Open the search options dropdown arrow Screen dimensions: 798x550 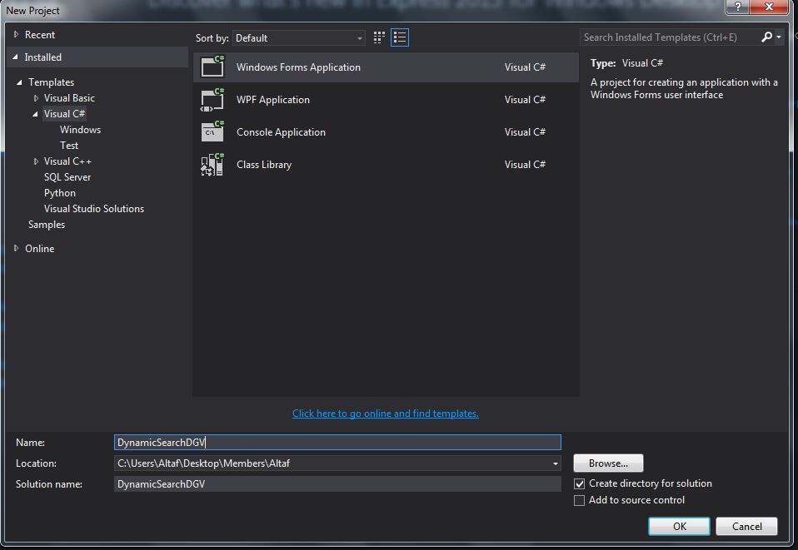pyautogui.click(x=779, y=37)
